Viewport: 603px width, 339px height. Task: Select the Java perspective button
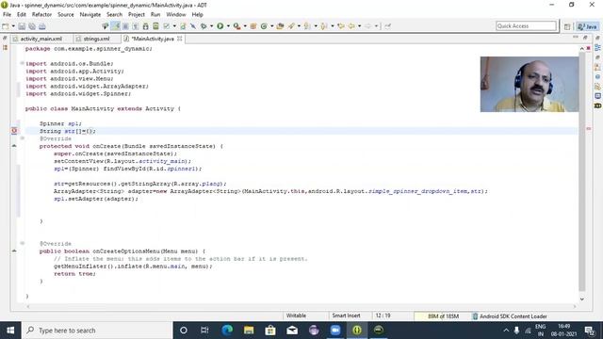[587, 26]
